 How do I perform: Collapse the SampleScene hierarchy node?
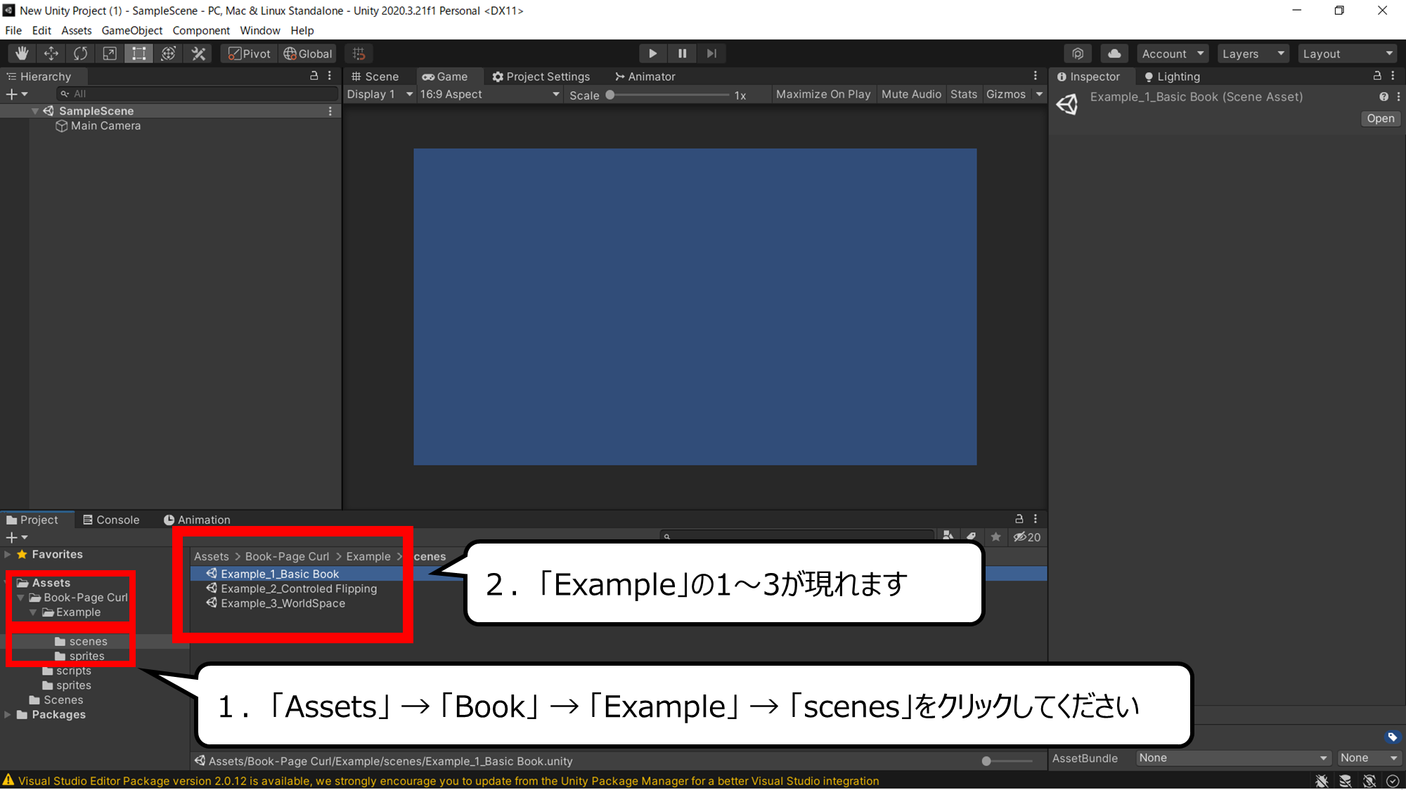[x=35, y=111]
